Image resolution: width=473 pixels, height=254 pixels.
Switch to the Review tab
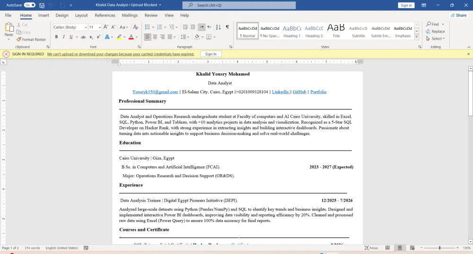[151, 16]
